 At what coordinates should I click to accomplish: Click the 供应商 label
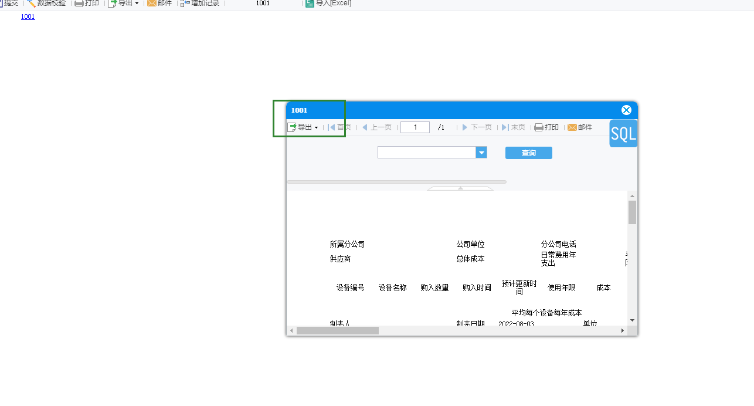(x=340, y=259)
